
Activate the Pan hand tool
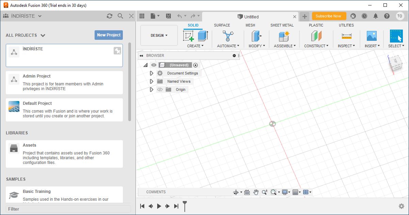256,192
